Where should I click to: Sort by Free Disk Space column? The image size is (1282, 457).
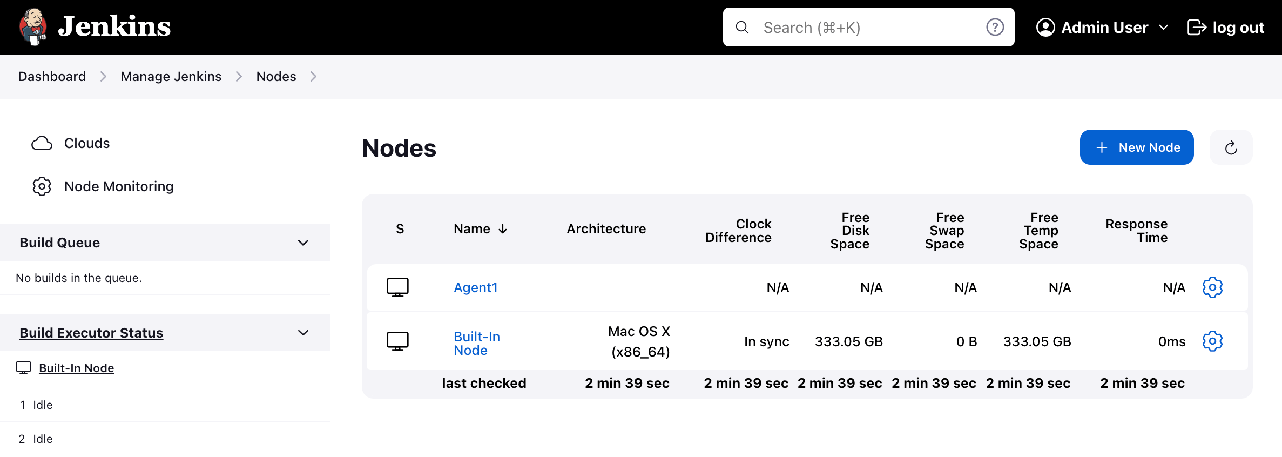click(x=849, y=231)
